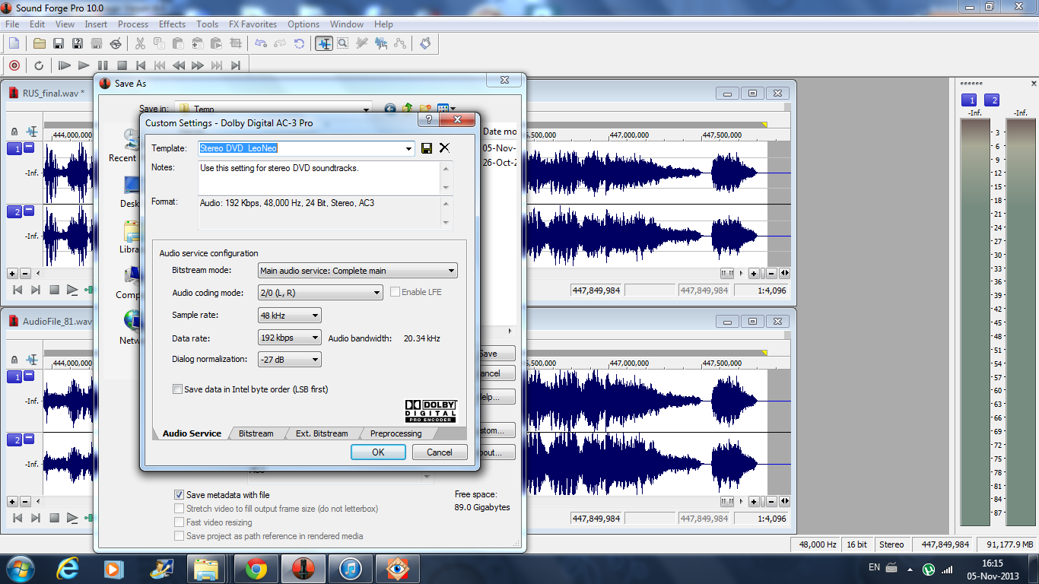
Task: Click the New file icon in the toolbar
Action: 14,43
